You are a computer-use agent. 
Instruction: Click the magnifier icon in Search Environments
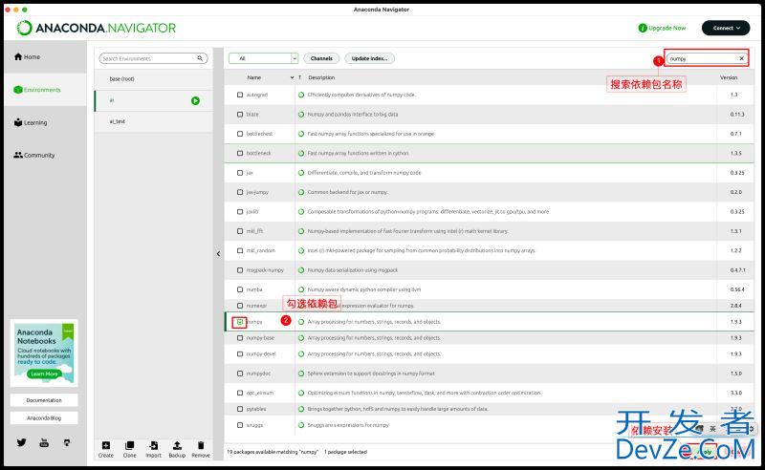point(200,58)
